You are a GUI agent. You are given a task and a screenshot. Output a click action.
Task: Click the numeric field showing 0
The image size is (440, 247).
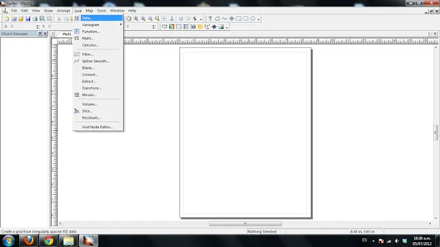[139, 27]
